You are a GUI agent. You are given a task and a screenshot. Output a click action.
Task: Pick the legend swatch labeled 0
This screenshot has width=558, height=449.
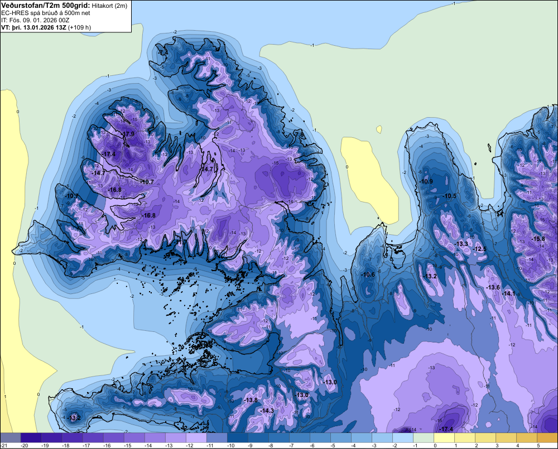click(x=444, y=437)
